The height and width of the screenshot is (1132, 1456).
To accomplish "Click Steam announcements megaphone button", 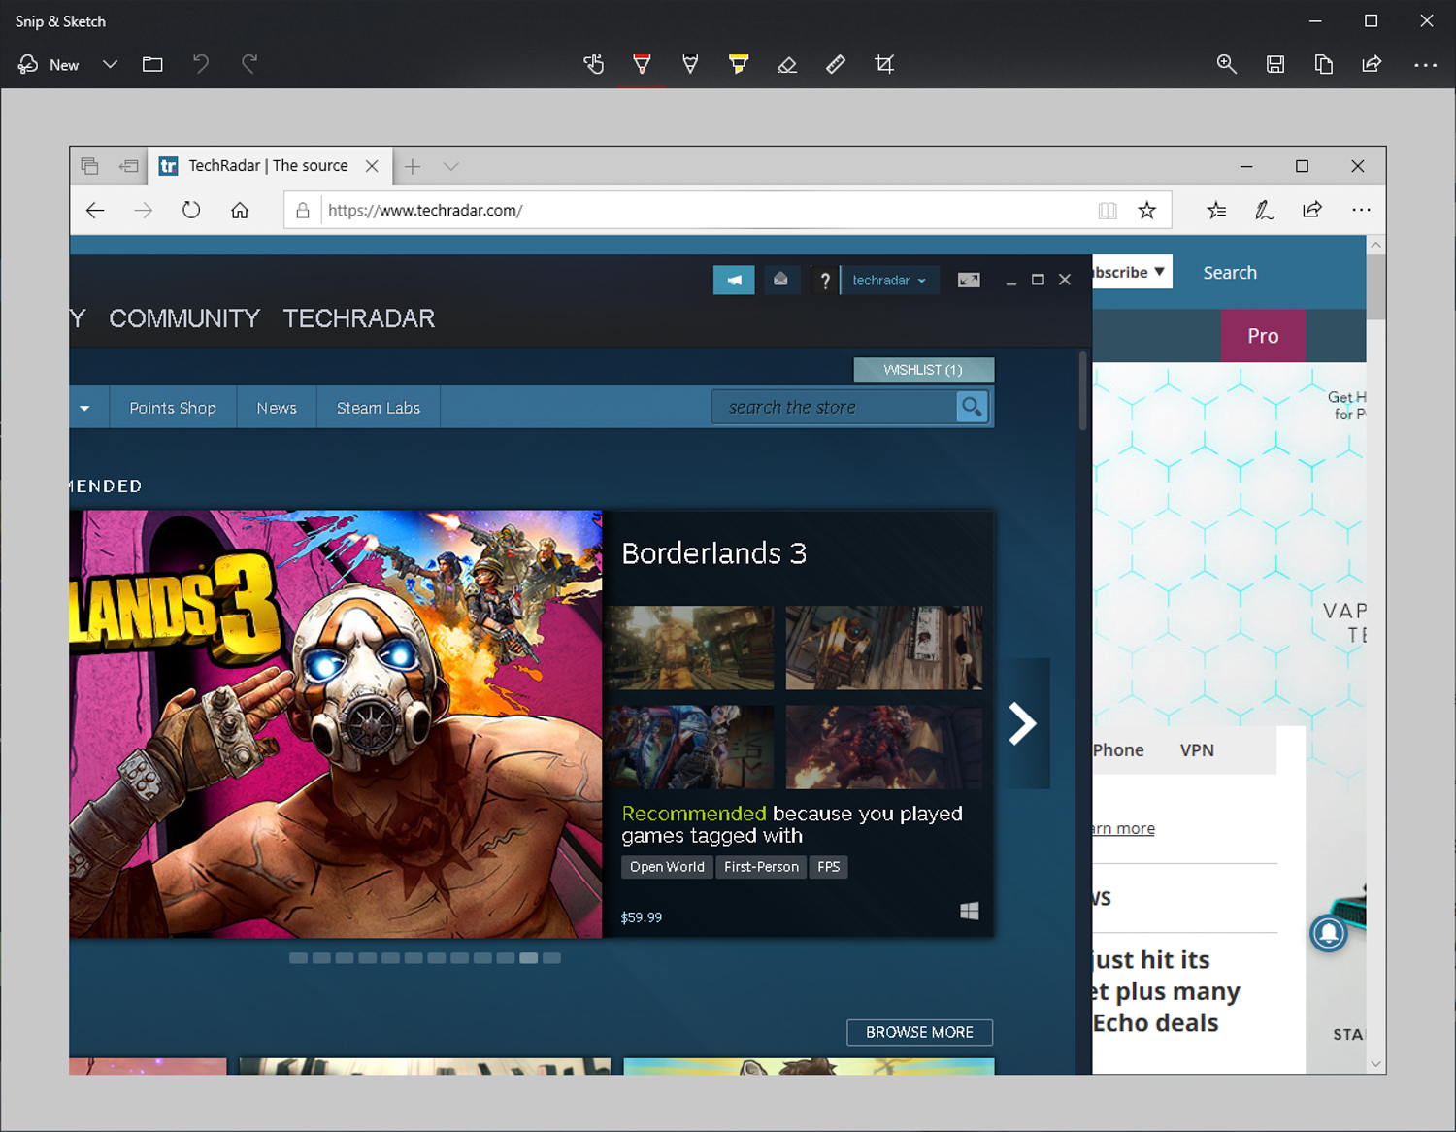I will pyautogui.click(x=734, y=280).
